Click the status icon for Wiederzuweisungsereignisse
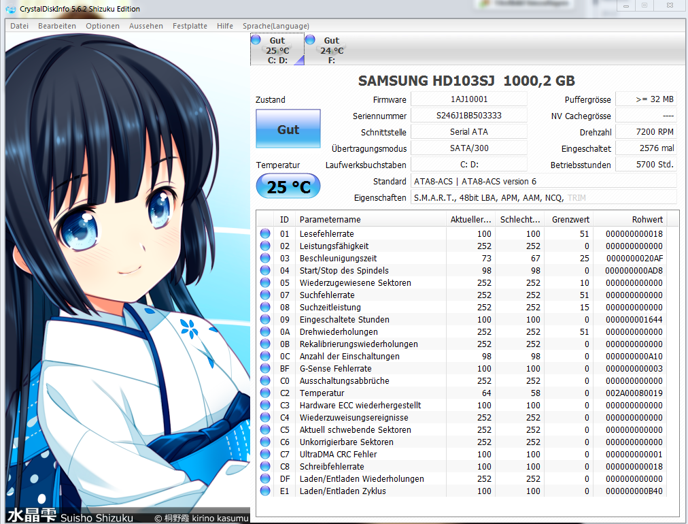The width and height of the screenshot is (688, 524). [x=265, y=417]
